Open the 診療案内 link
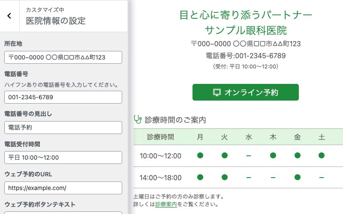Image resolution: width=343 pixels, height=214 pixels. click(x=166, y=204)
